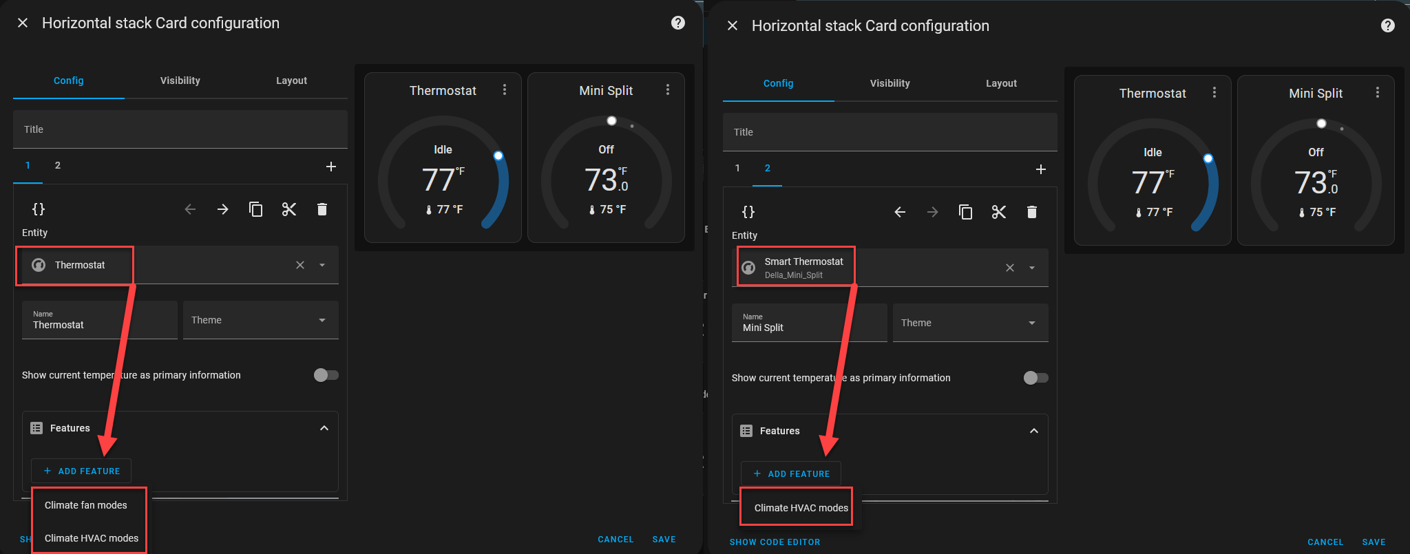Open the Theme dropdown next to the Mini Split name

(x=970, y=323)
